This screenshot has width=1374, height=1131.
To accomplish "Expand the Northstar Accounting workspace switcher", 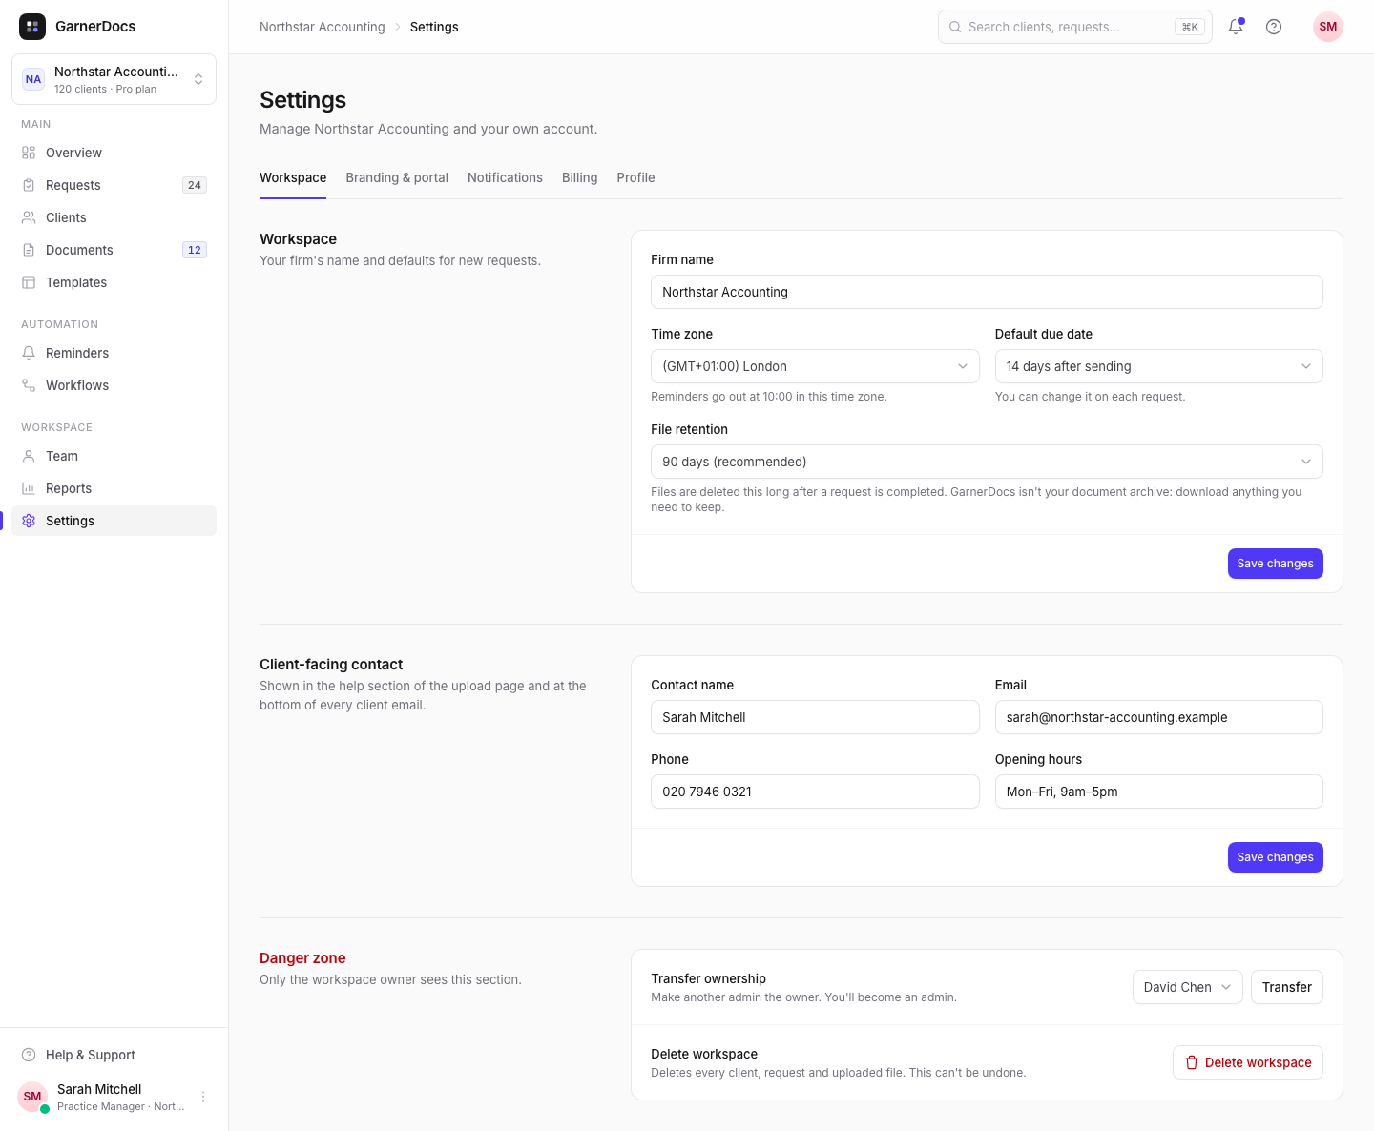I will click(x=114, y=79).
